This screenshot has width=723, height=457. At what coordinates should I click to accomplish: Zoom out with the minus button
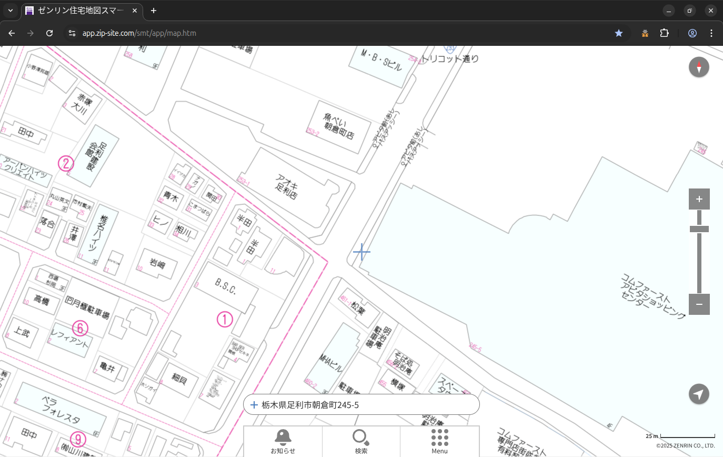coord(699,304)
